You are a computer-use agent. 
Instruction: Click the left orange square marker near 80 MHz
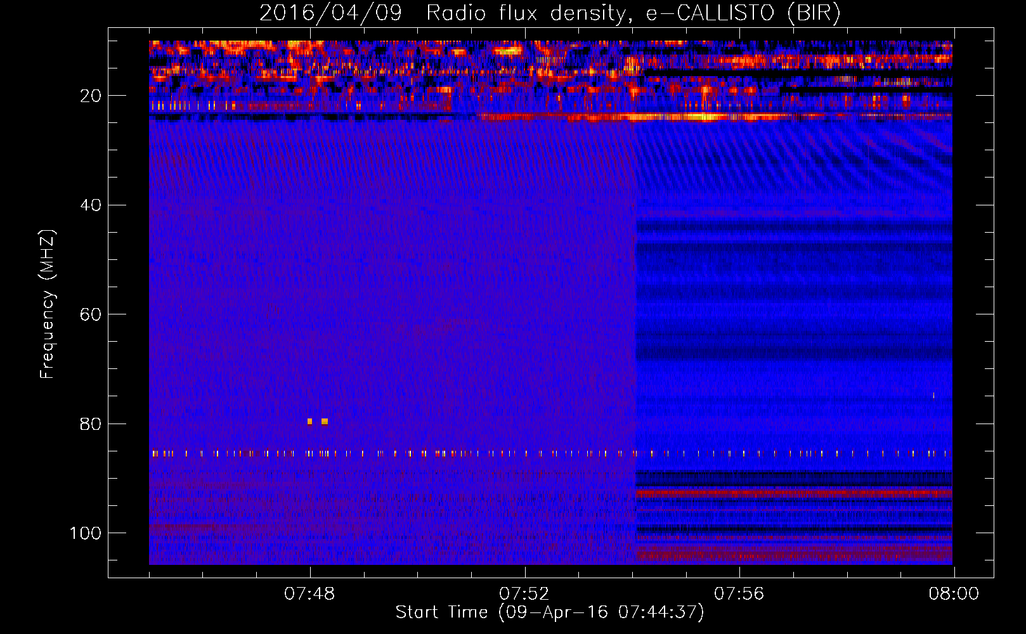point(309,422)
